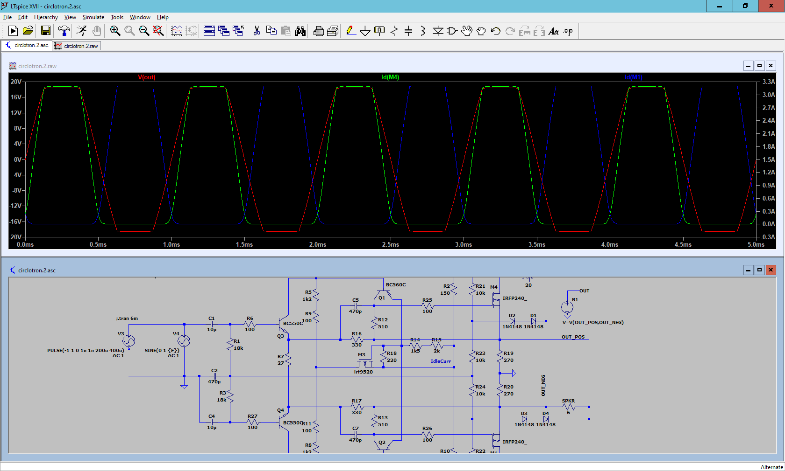Tile windows horizontally using the toolbar icon
This screenshot has width=785, height=471.
point(209,31)
